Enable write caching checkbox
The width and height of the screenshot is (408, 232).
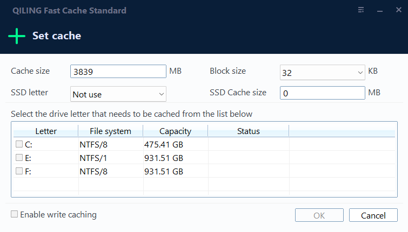point(14,214)
